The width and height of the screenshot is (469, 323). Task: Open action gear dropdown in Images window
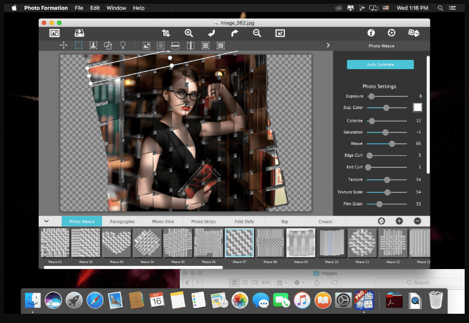coord(300,283)
